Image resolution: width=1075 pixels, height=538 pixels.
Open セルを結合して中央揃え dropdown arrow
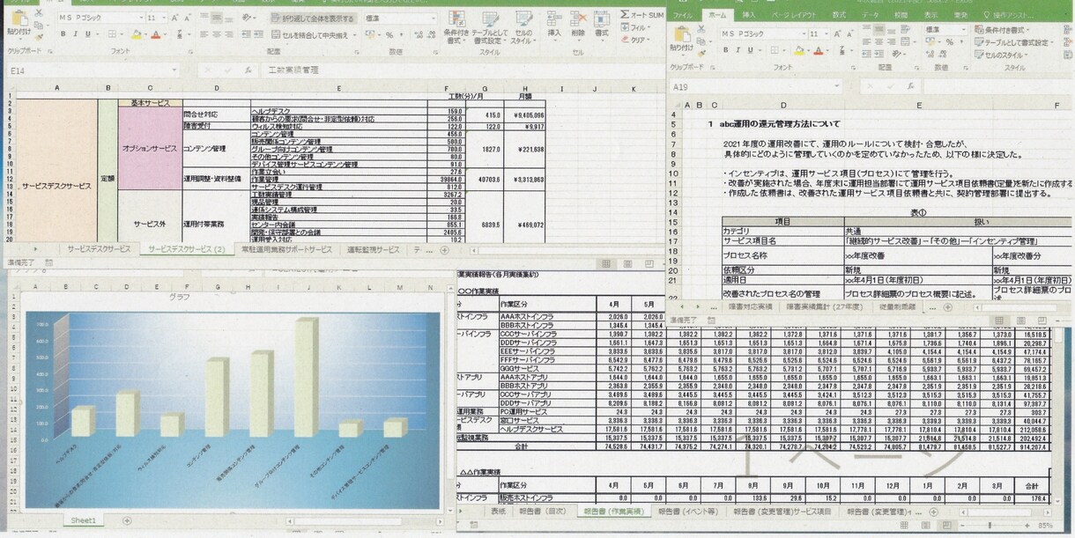tap(354, 34)
